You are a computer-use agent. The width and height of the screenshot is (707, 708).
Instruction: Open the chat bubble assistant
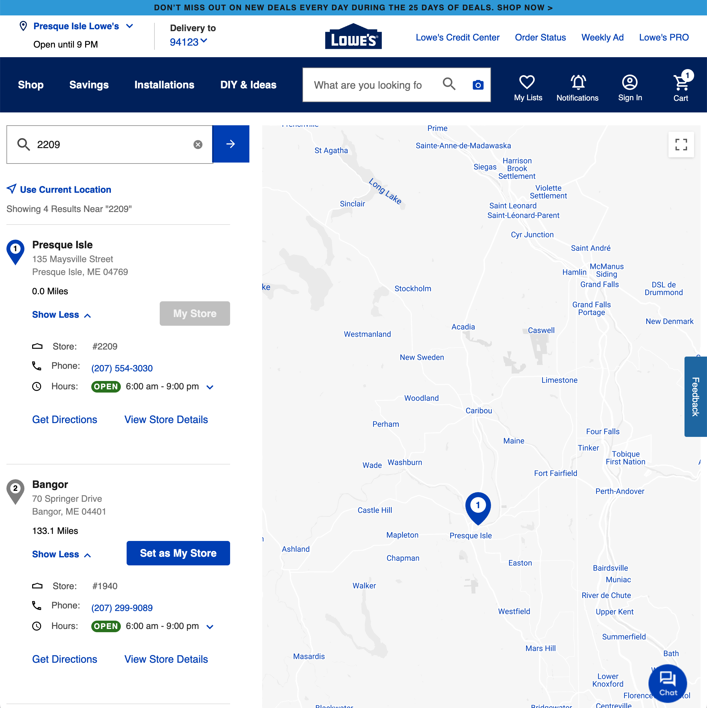[667, 683]
